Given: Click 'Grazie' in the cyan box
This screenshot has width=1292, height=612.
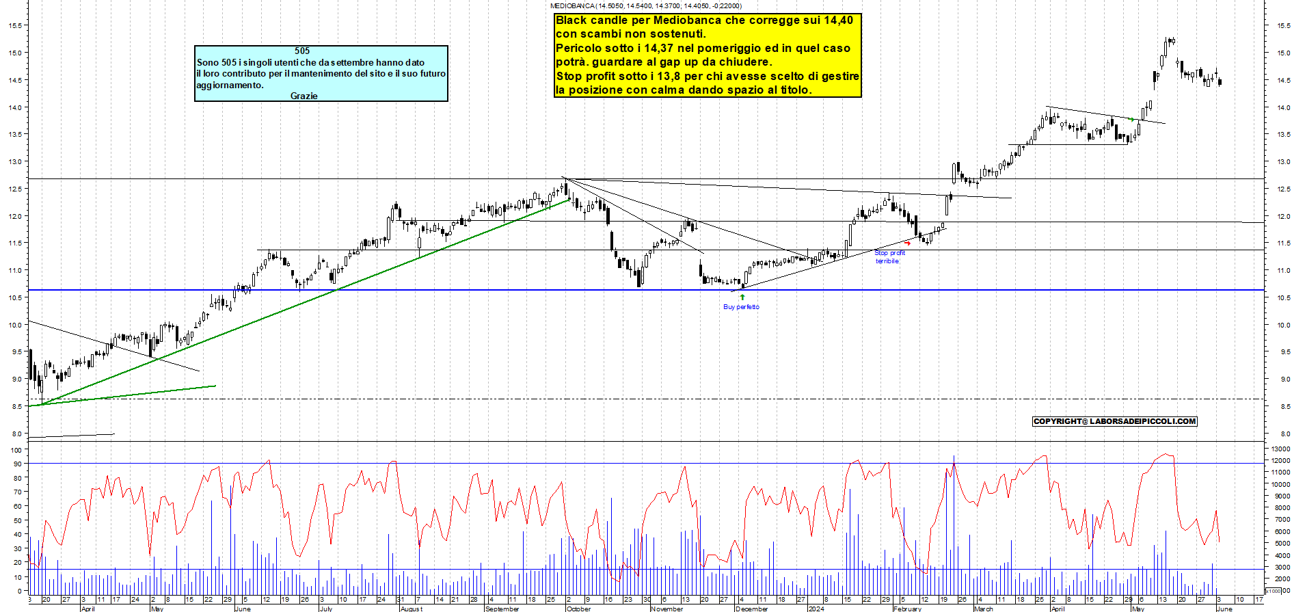Looking at the screenshot, I should 304,96.
